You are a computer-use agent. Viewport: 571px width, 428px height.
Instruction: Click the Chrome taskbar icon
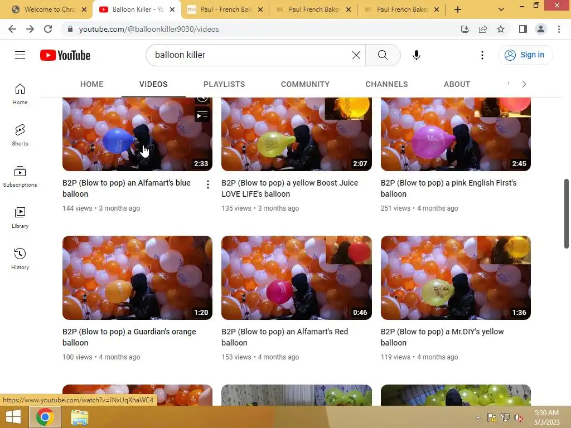click(45, 417)
